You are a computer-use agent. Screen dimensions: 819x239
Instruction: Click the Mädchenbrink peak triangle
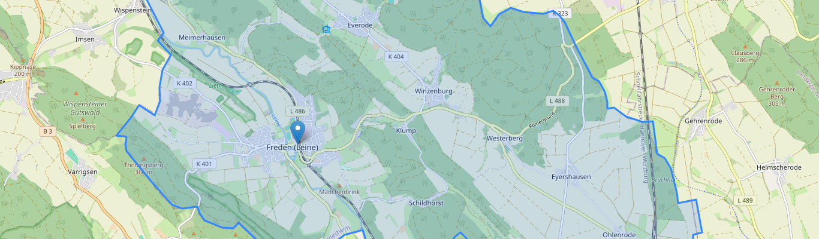click(339, 186)
